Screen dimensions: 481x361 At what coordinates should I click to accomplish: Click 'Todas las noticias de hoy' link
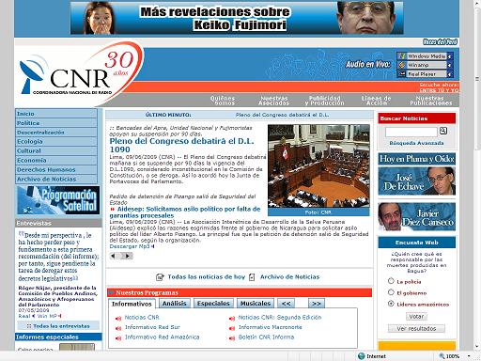click(207, 277)
